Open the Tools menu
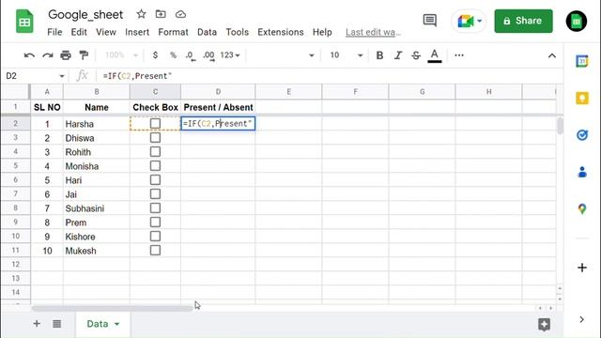 237,32
